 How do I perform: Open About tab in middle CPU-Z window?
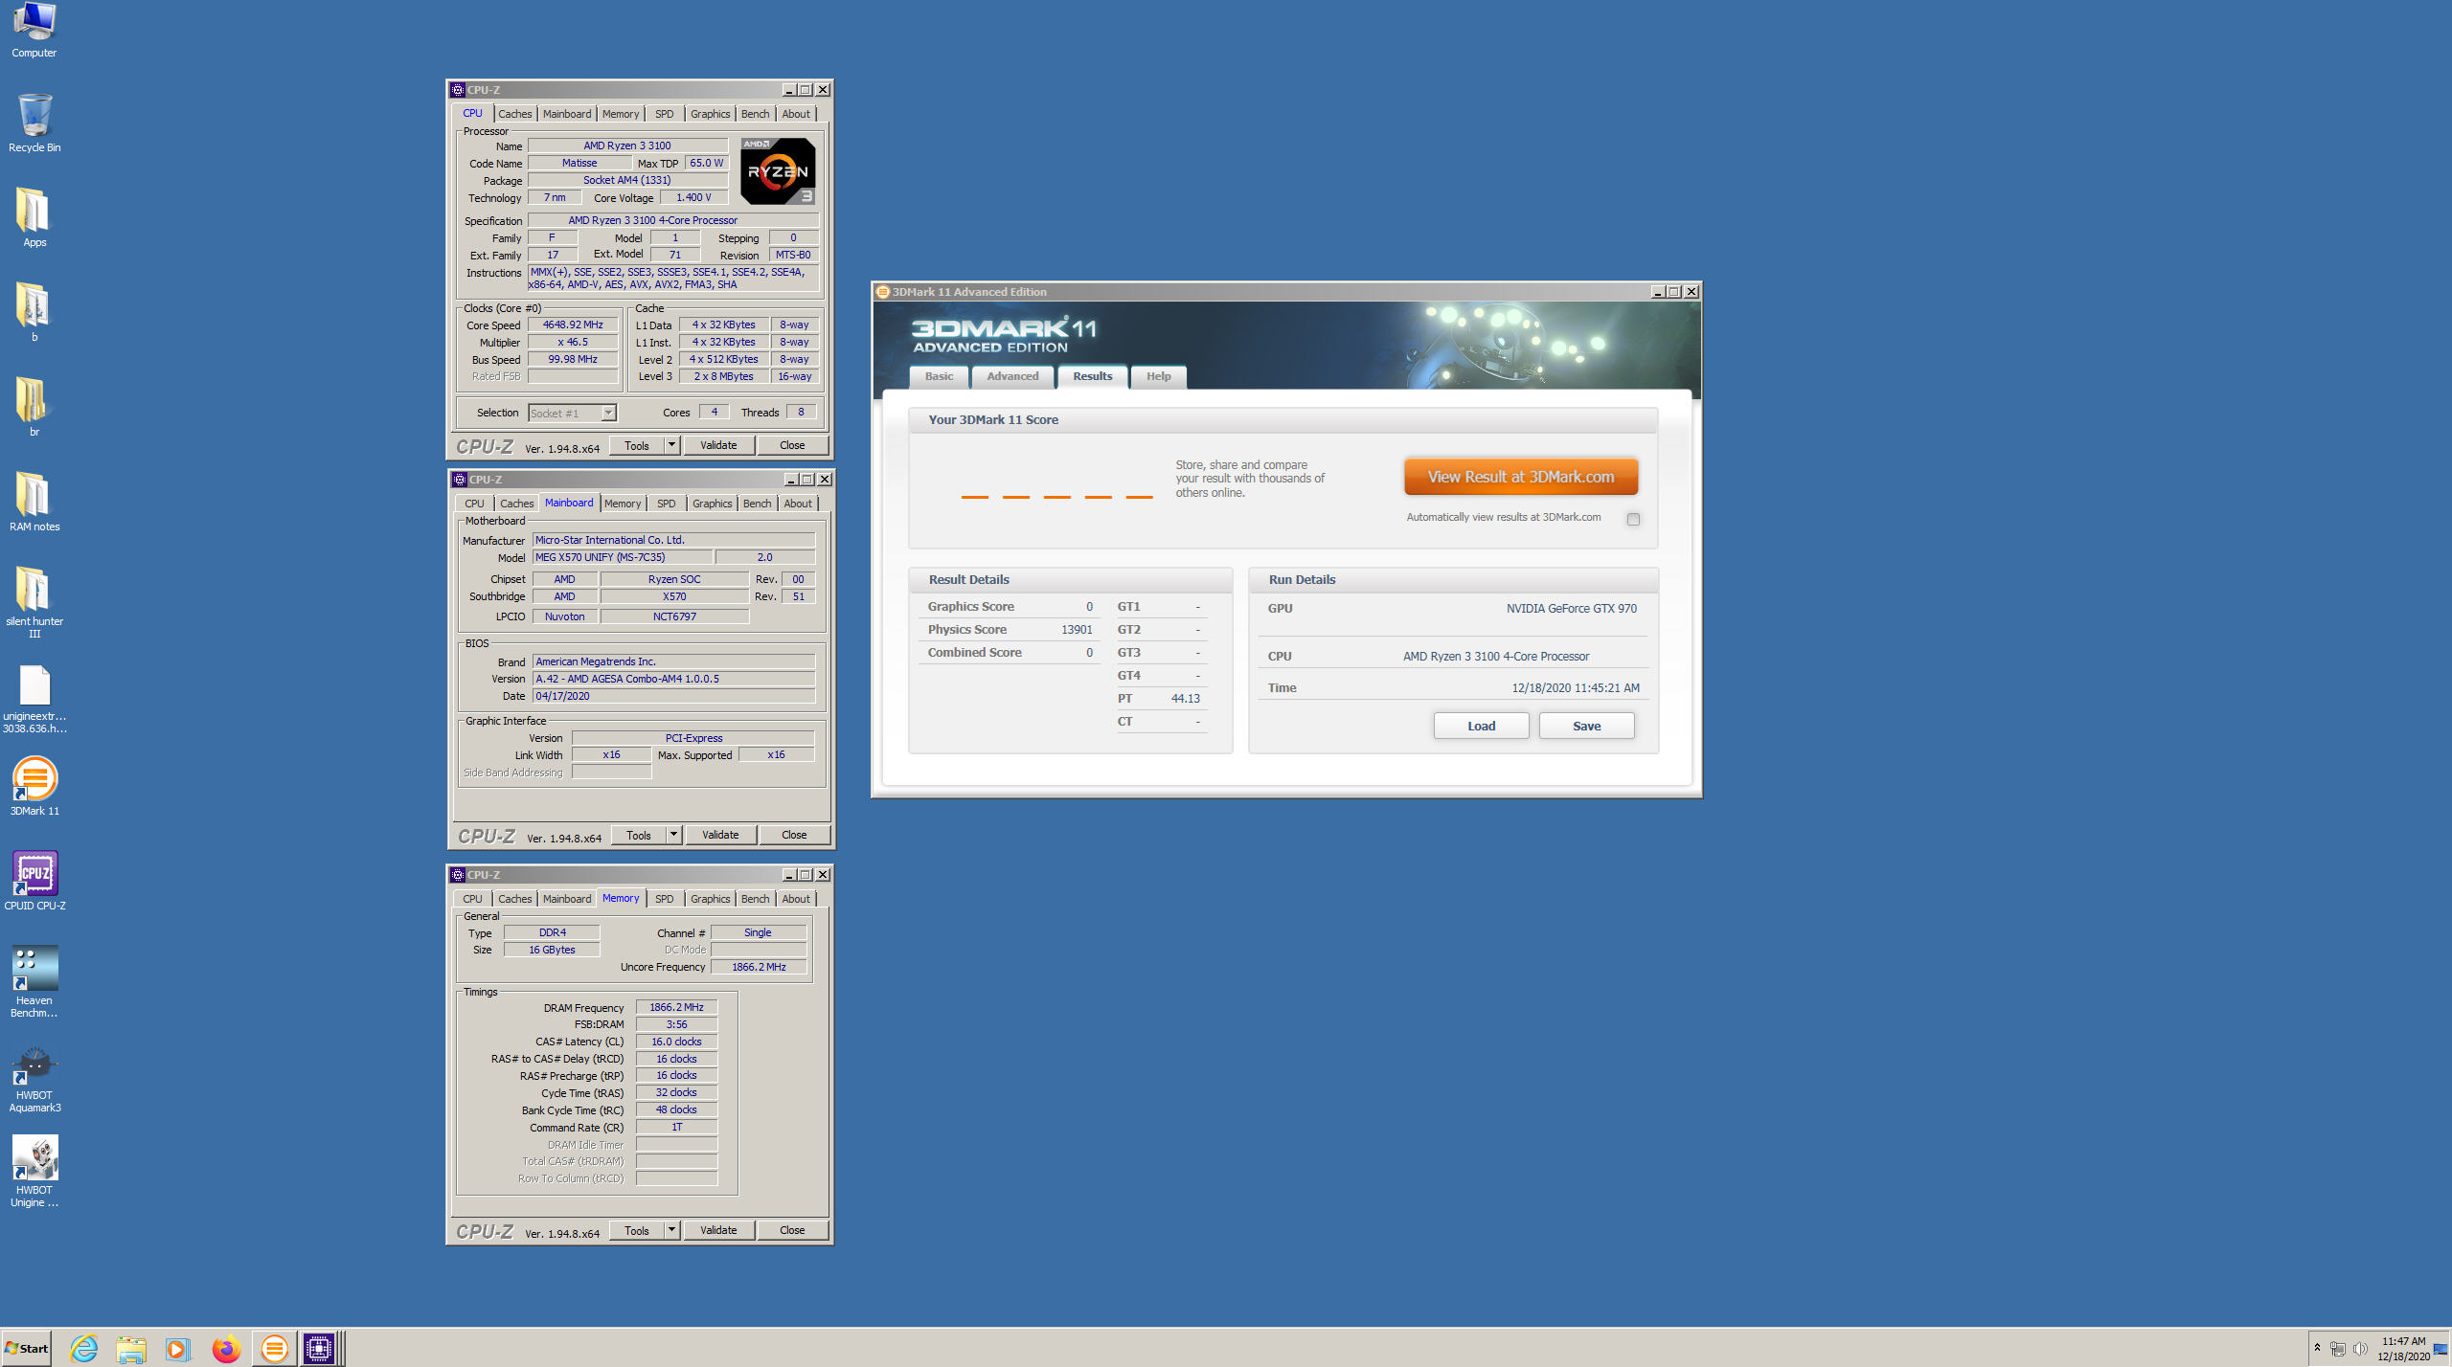click(x=798, y=504)
